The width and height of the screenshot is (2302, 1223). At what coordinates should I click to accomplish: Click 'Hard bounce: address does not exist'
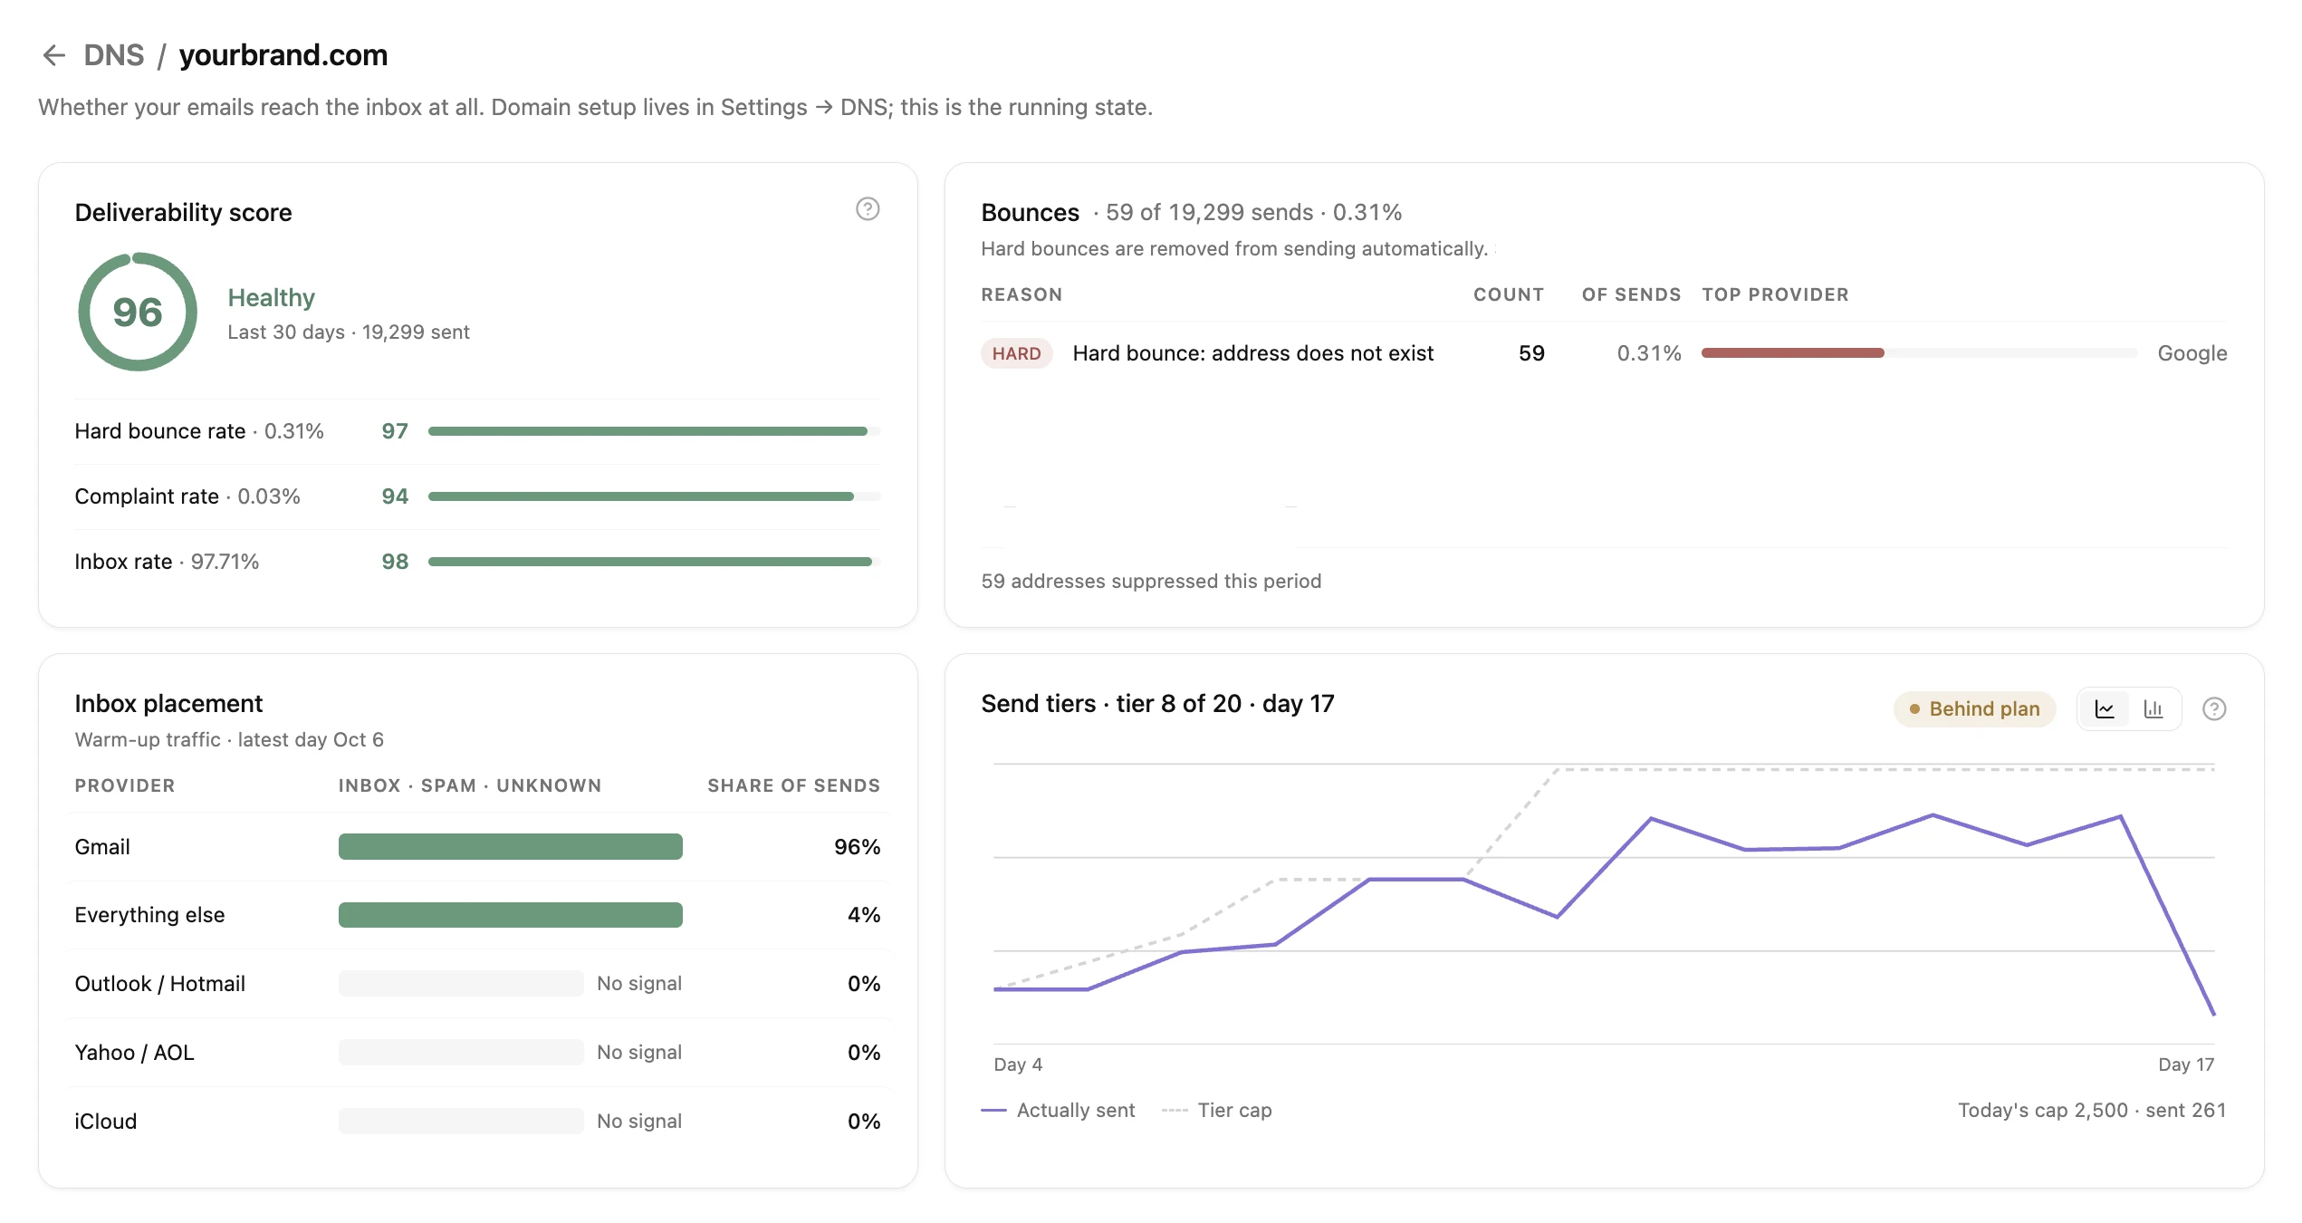(x=1253, y=353)
